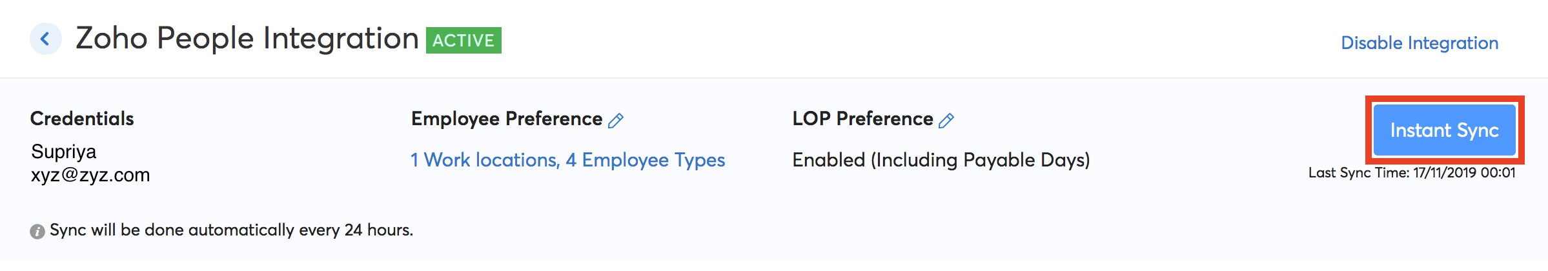Click the back arrow icon
Viewport: 1548px width, 271px height.
tap(45, 39)
